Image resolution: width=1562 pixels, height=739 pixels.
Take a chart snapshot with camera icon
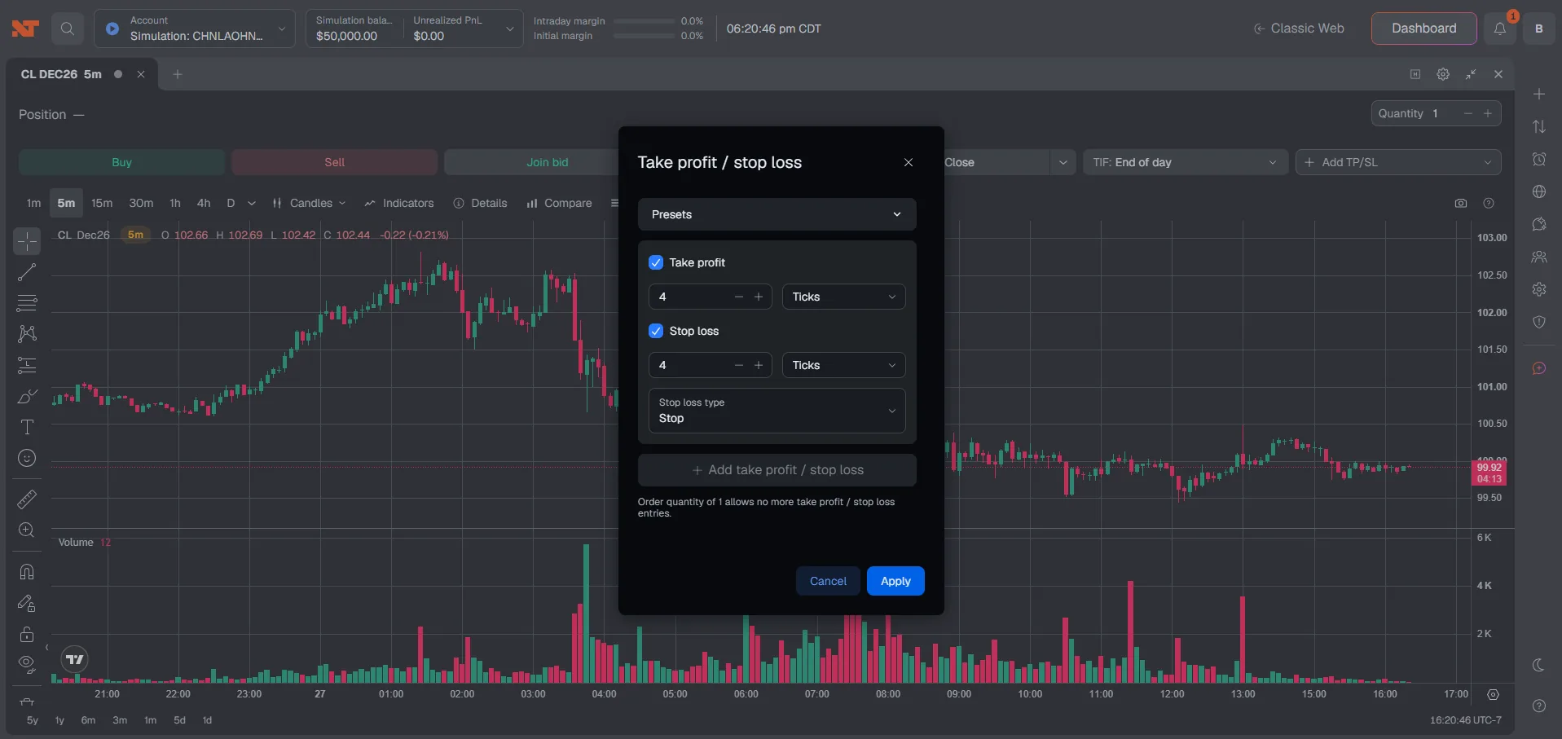1461,203
